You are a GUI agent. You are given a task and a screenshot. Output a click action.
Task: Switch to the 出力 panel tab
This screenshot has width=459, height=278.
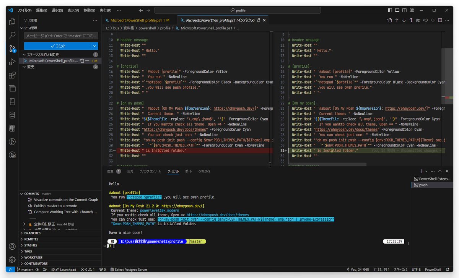point(130,171)
